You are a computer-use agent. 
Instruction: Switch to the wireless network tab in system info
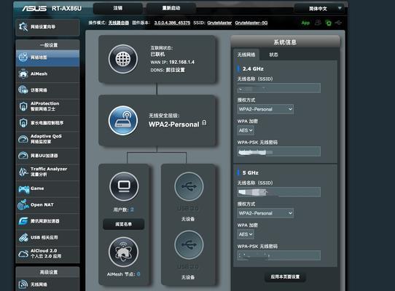246,55
